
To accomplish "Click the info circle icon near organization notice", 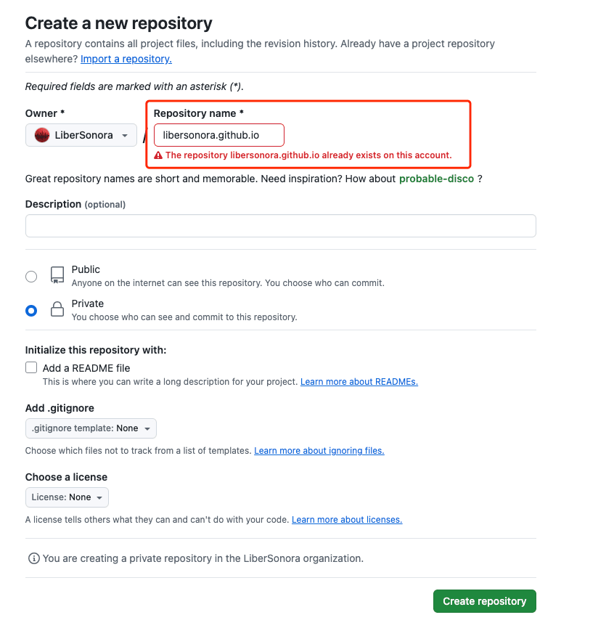I will pyautogui.click(x=33, y=558).
